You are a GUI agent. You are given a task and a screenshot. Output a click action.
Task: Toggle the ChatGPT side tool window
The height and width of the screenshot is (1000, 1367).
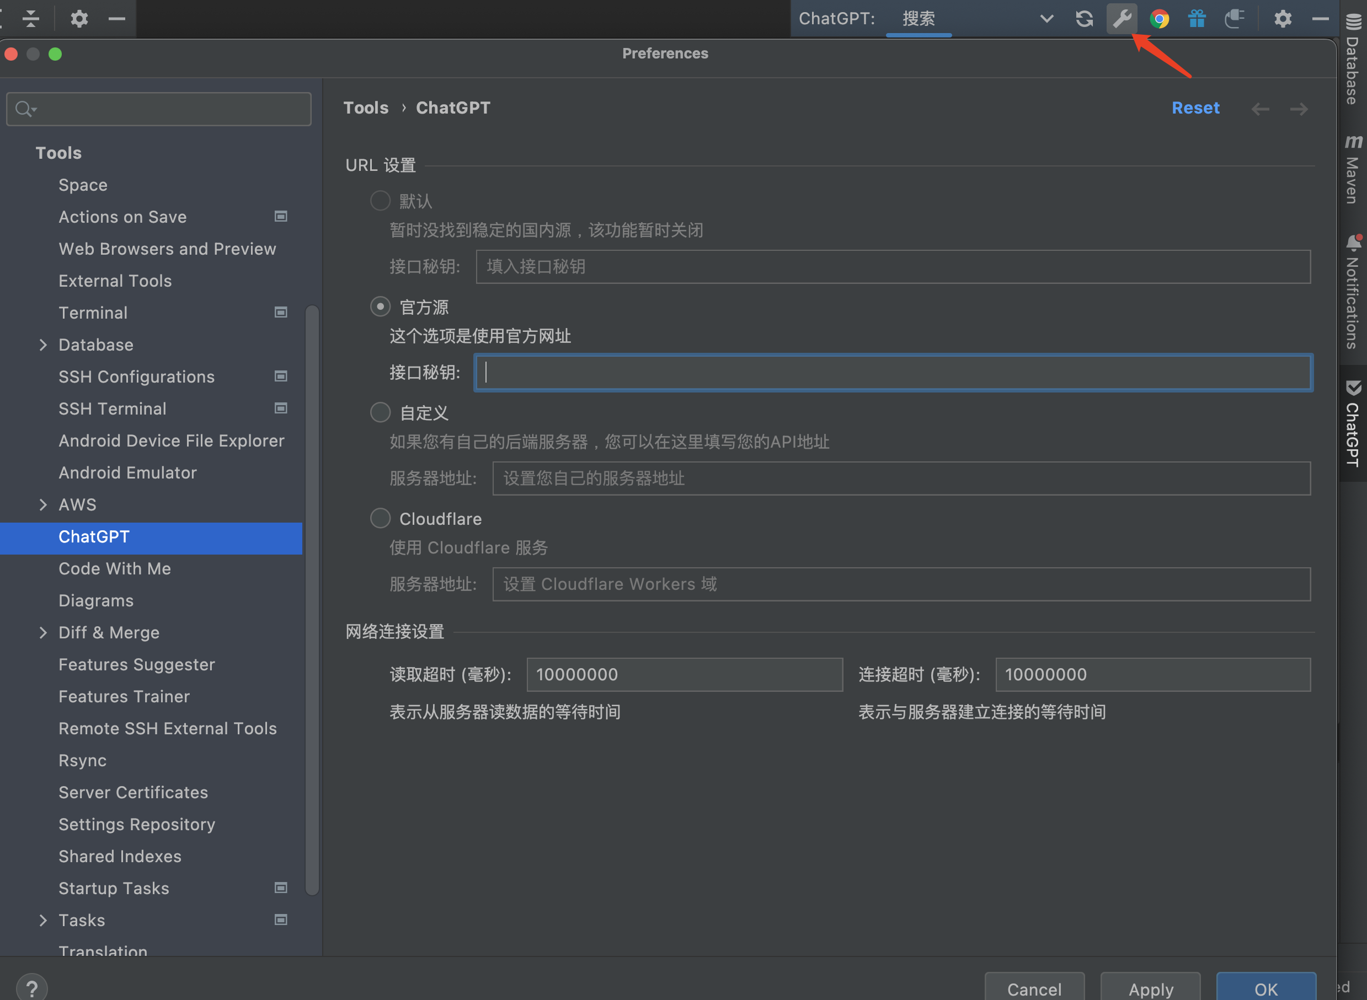point(1353,423)
